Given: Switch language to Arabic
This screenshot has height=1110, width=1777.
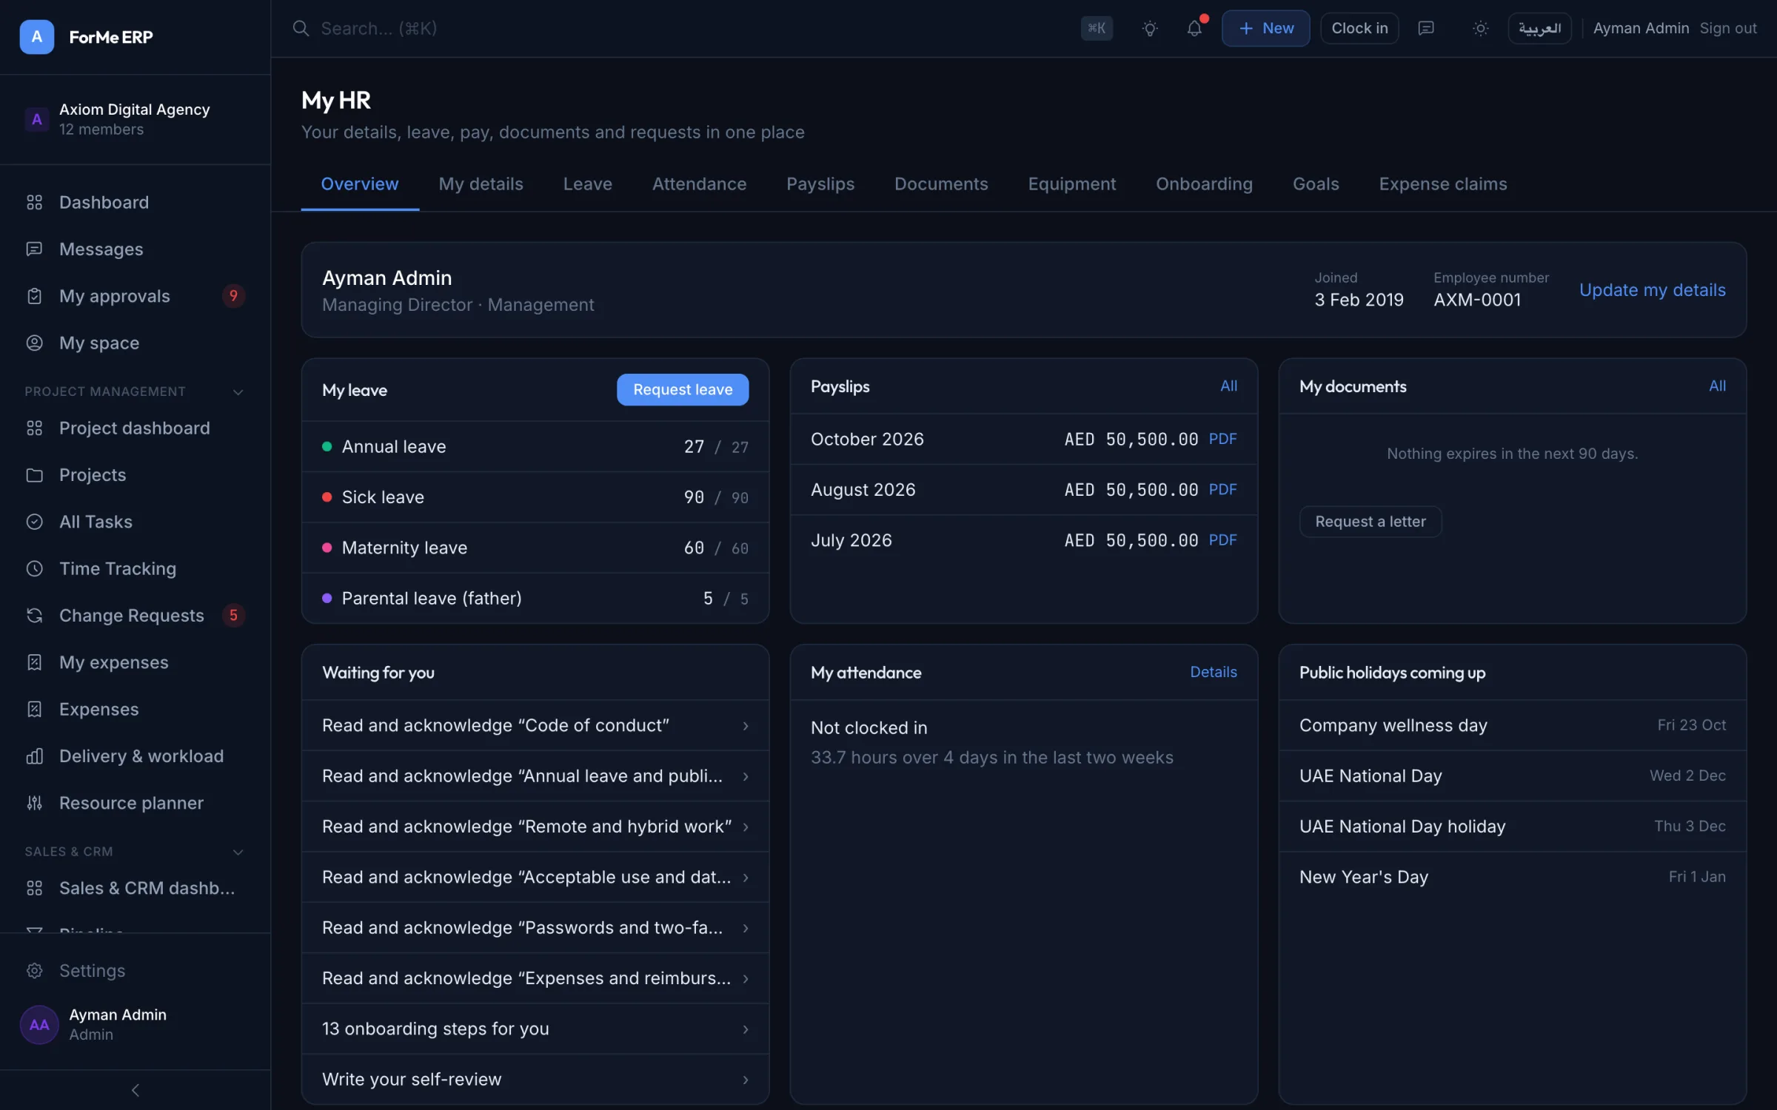Looking at the screenshot, I should pos(1539,28).
